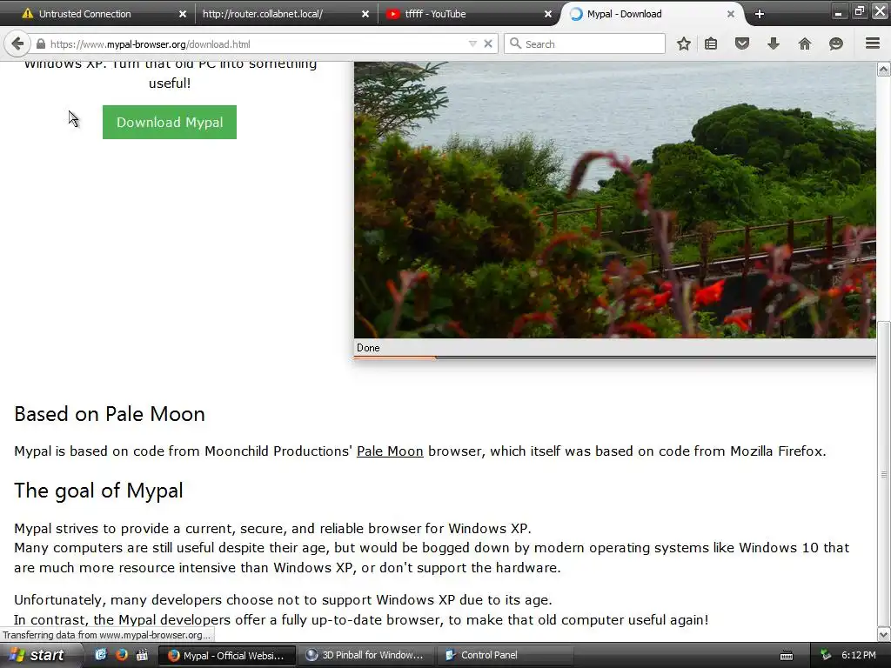Go to the Home page icon
This screenshot has height=668, width=891.
point(805,43)
